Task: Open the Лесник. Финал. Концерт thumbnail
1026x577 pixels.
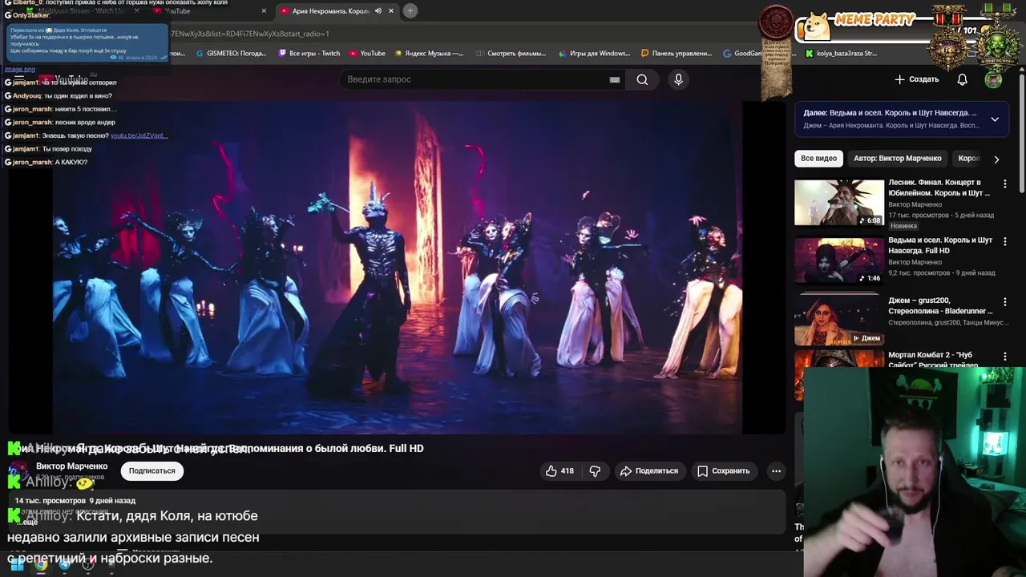Action: click(838, 203)
